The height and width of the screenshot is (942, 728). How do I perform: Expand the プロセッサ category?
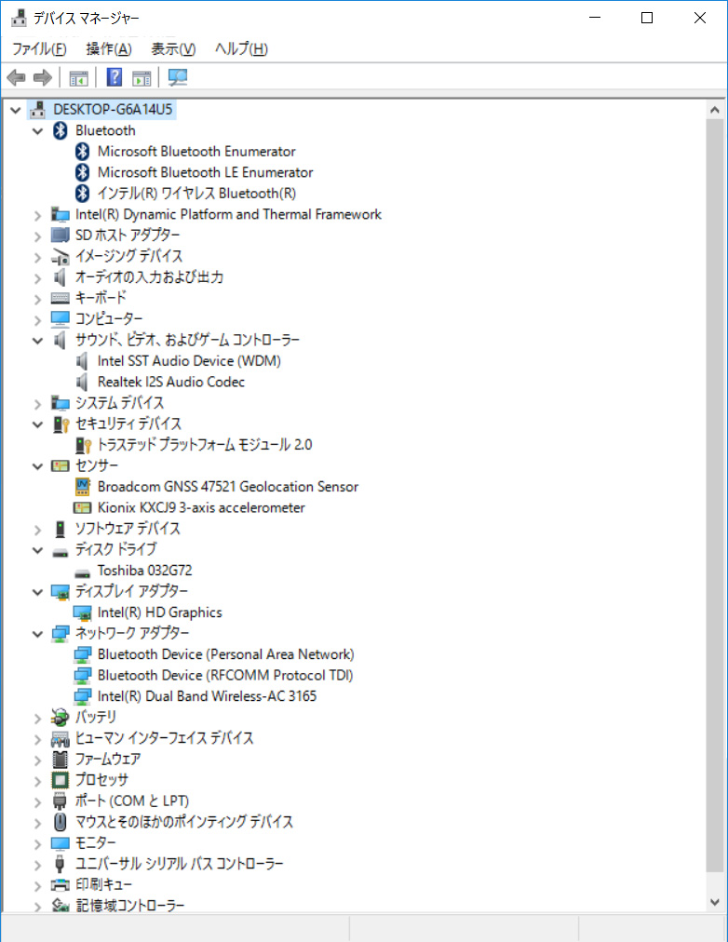tap(37, 780)
